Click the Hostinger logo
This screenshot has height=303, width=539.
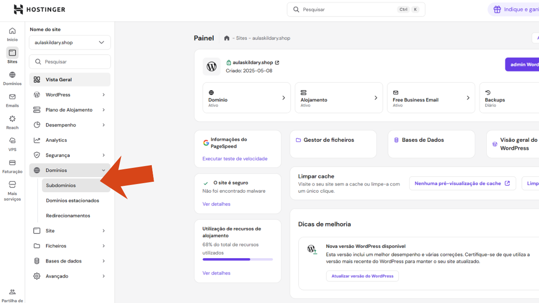[x=40, y=9]
